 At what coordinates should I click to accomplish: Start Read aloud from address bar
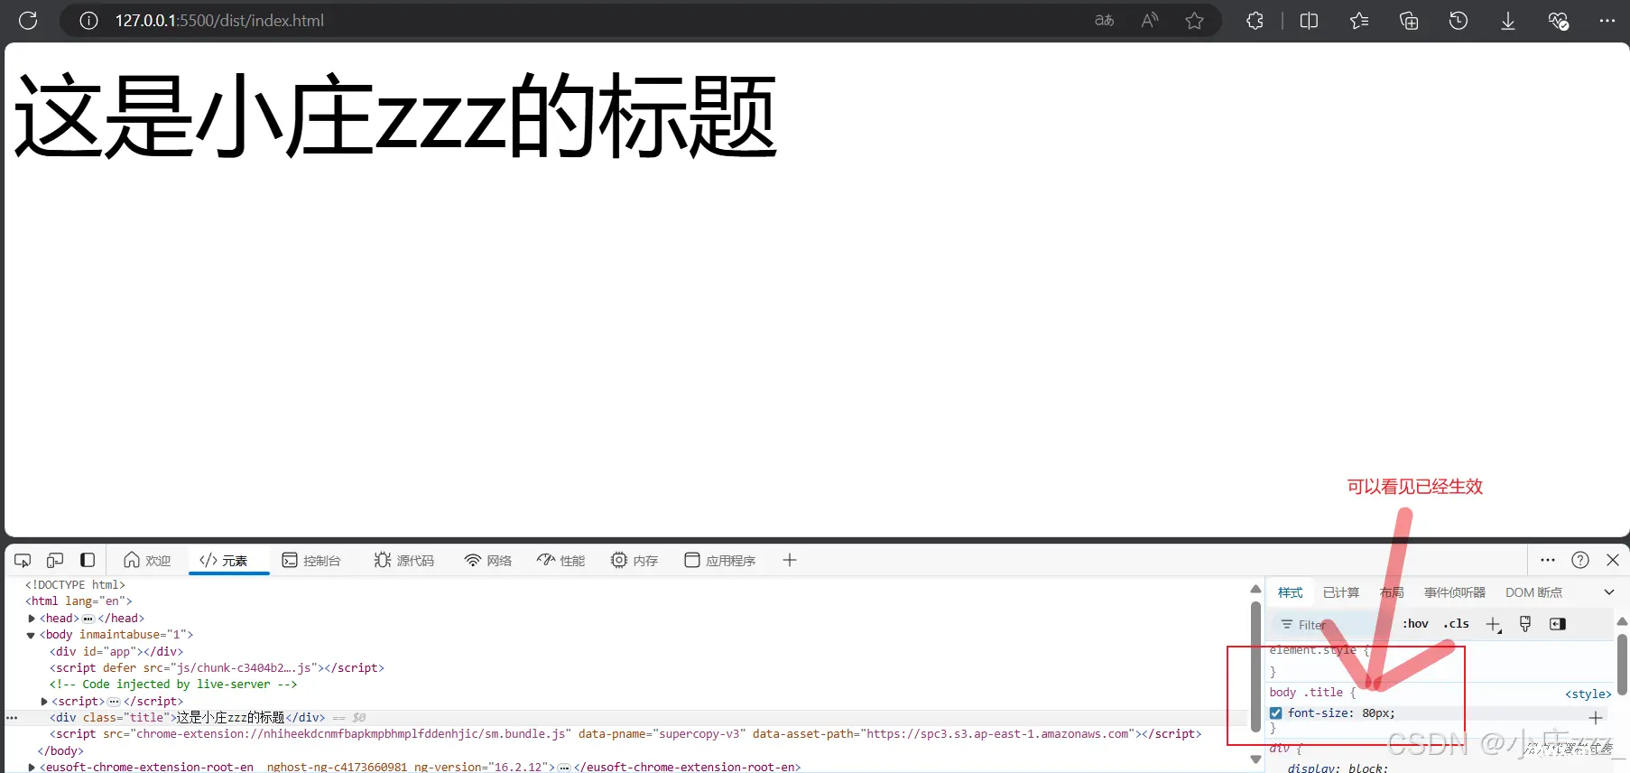point(1149,20)
